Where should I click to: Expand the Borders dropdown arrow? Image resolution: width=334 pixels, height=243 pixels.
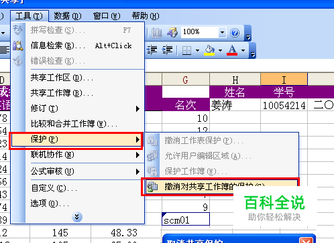pyautogui.click(x=197, y=50)
